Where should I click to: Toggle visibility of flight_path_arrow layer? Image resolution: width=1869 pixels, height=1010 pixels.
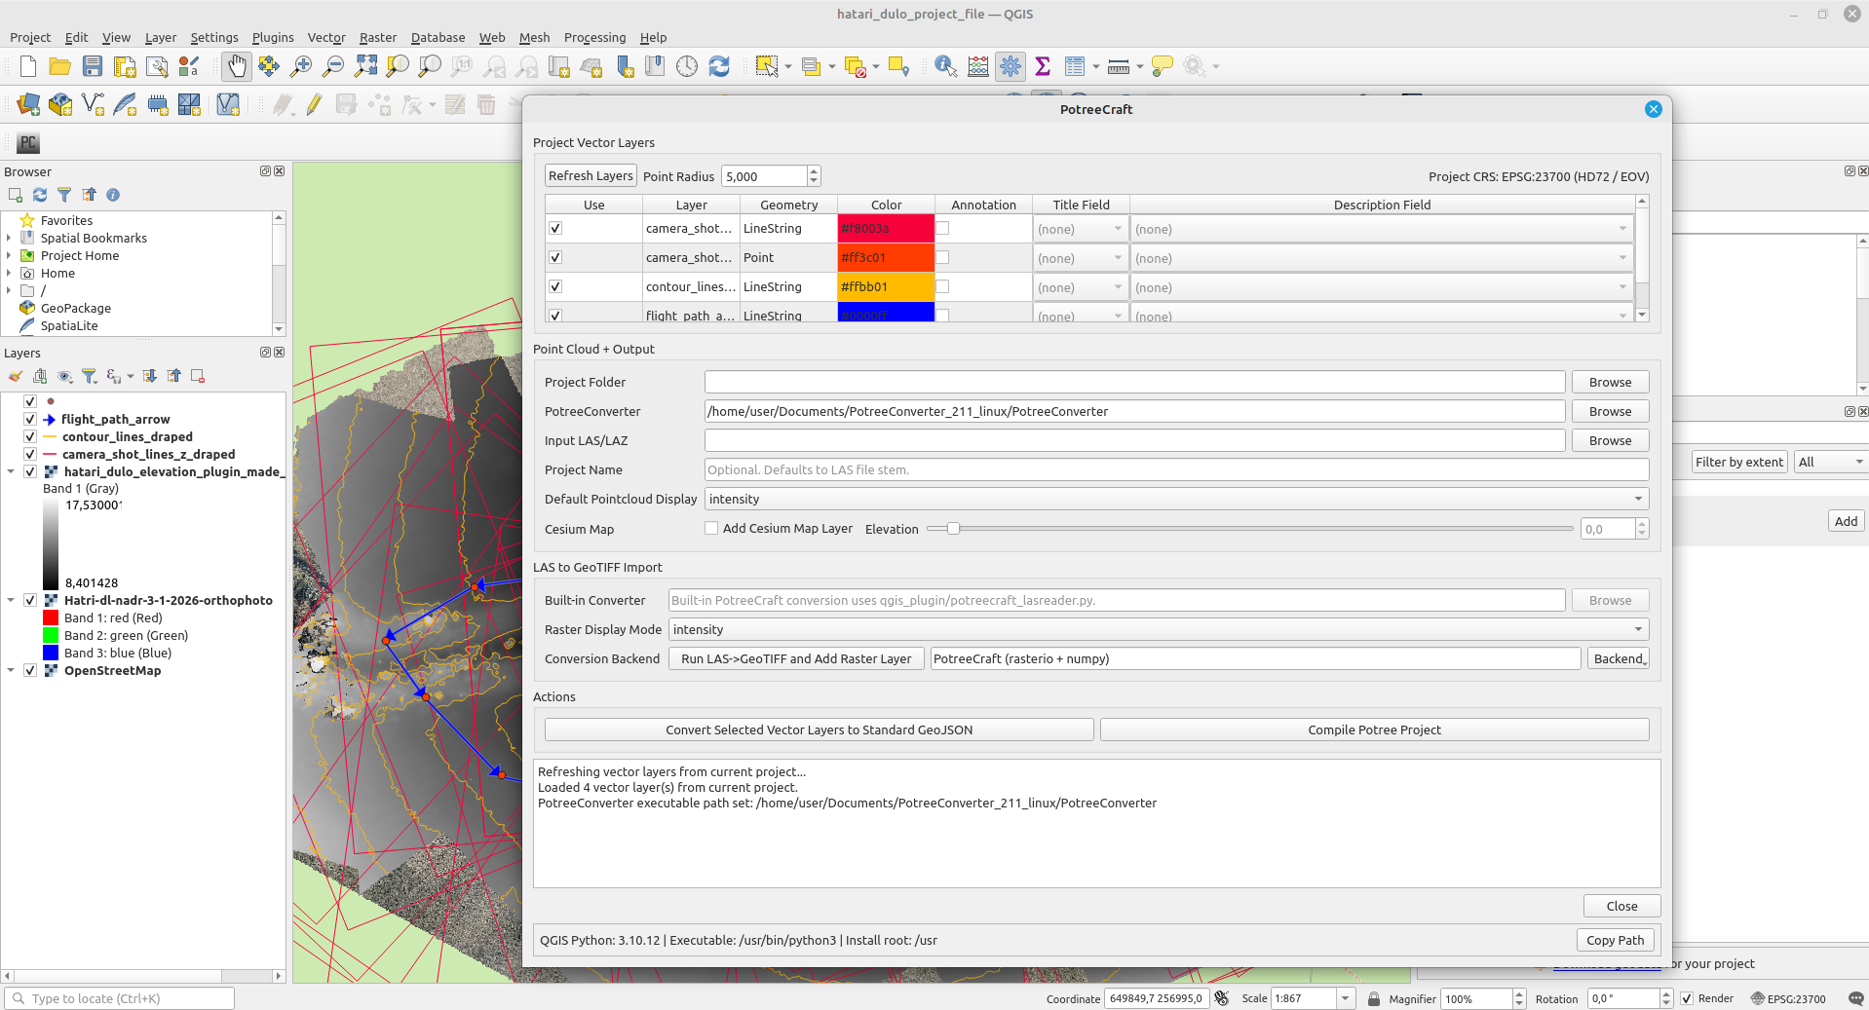[30, 419]
